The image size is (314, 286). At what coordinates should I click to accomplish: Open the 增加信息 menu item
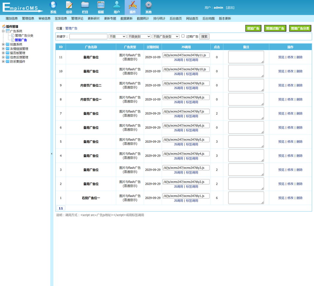[x=12, y=19]
